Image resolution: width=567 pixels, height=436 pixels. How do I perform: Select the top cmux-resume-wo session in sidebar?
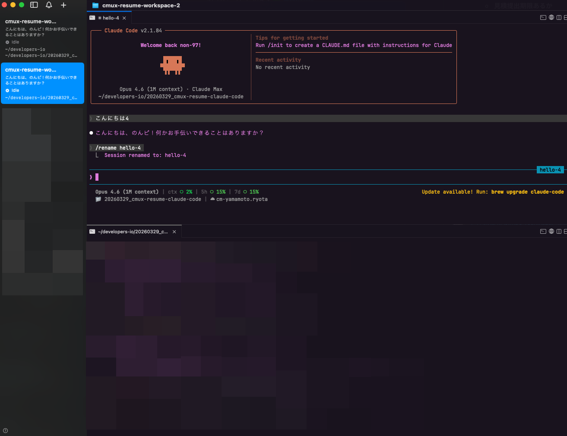point(42,38)
